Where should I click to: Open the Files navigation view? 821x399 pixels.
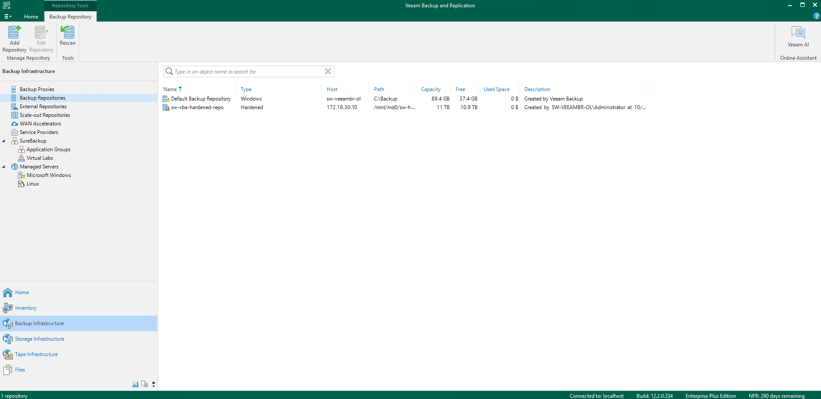(x=79, y=370)
